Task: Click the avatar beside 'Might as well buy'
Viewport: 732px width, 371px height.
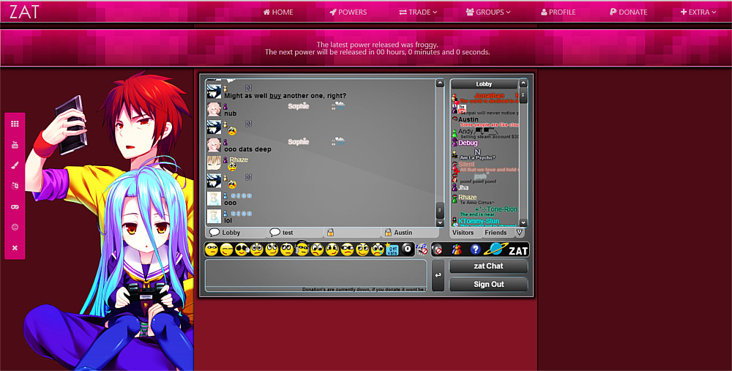Action: pyautogui.click(x=214, y=91)
